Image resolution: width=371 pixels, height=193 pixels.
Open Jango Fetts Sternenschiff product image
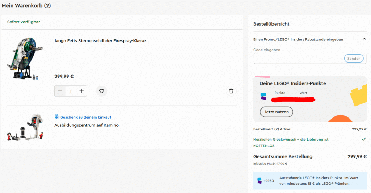tap(25, 58)
